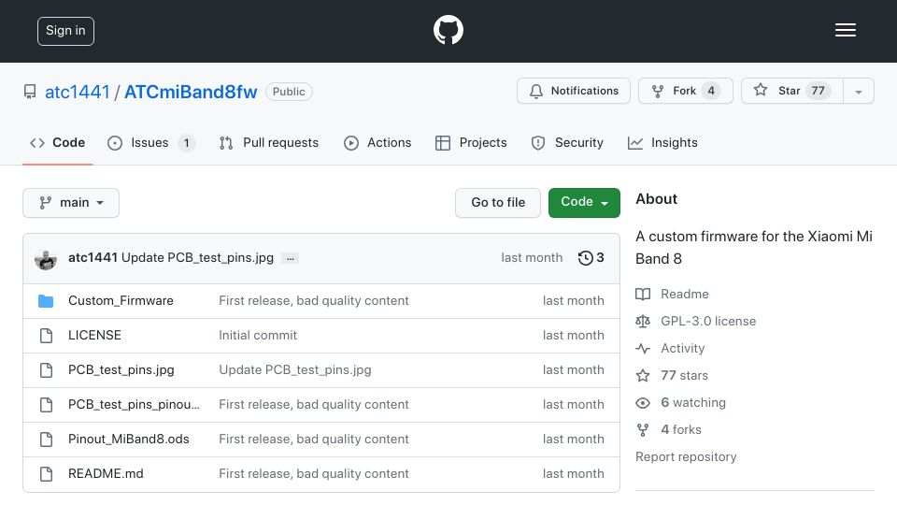This screenshot has height=505, width=897.
Task: Open the README.md file
Action: tap(106, 474)
